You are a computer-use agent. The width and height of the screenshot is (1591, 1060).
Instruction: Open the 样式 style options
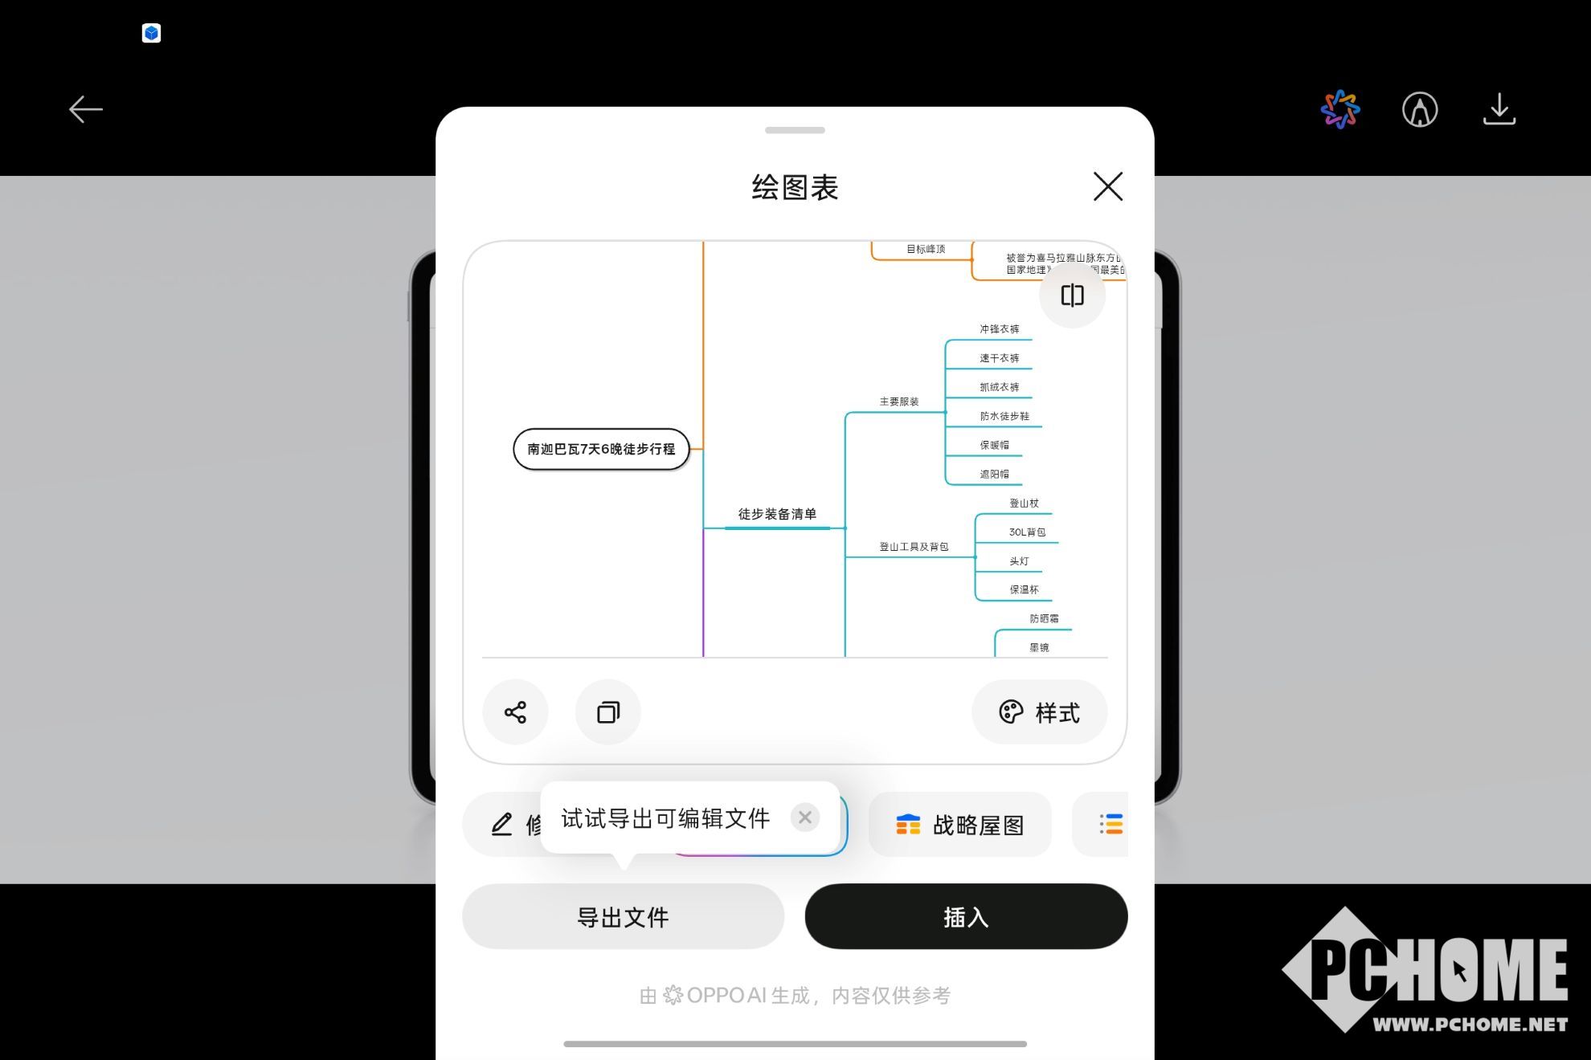[1039, 712]
